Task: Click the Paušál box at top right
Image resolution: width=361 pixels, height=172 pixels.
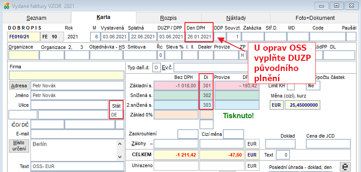Action: (x=351, y=37)
